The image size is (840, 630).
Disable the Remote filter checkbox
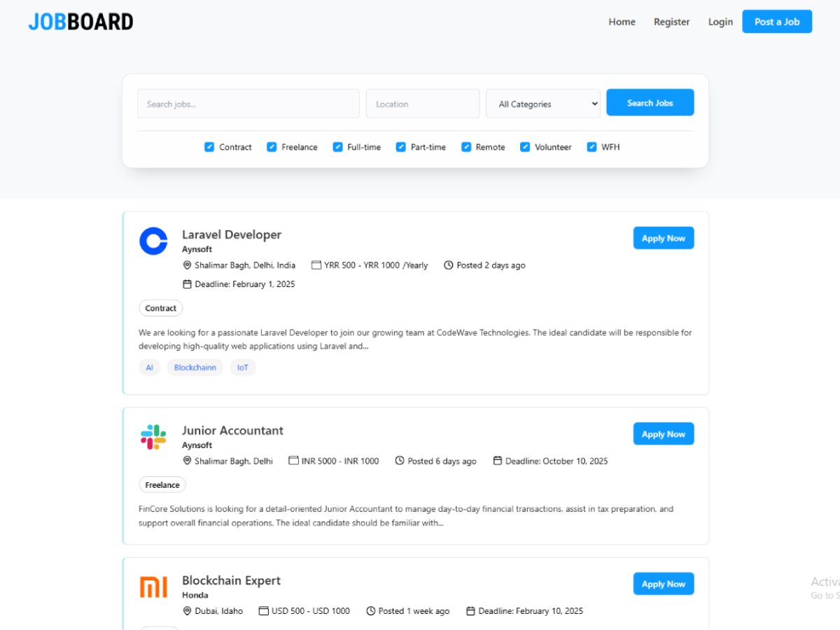pos(466,147)
